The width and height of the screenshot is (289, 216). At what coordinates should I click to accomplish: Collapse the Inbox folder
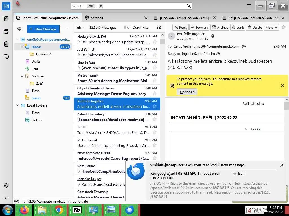click(22, 47)
